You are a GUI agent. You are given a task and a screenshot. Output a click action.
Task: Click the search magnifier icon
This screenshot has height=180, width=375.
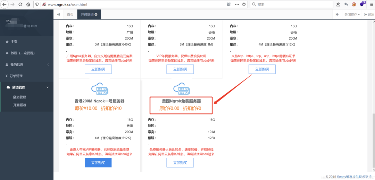(254, 4)
